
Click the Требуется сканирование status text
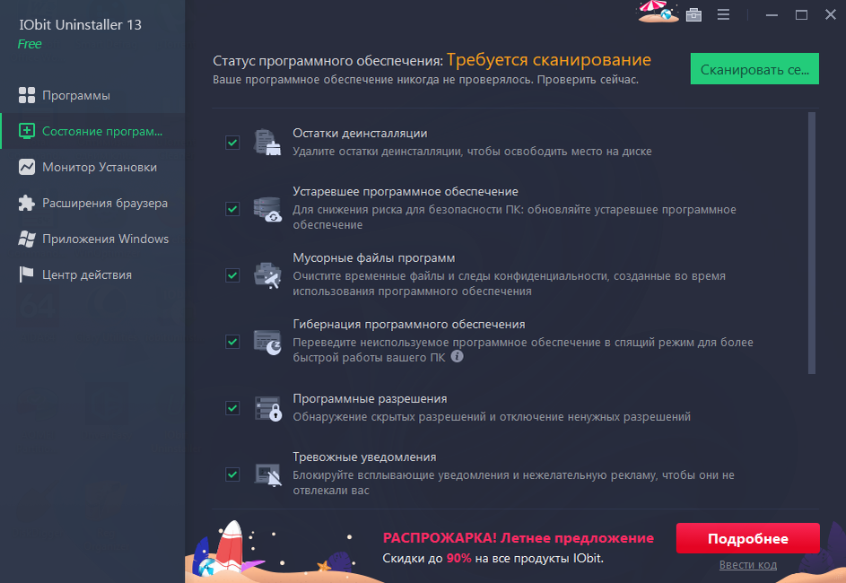[x=549, y=60]
